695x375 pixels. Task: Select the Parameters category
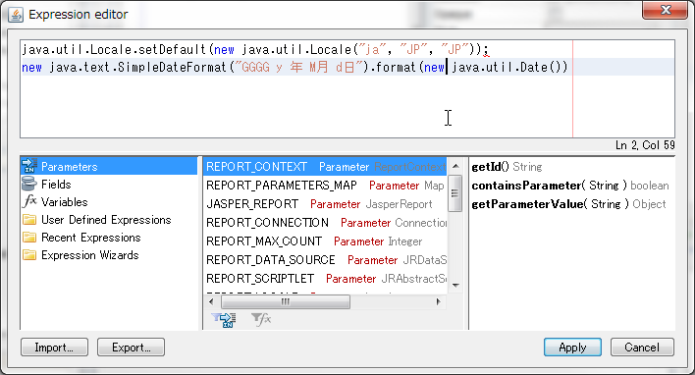109,166
